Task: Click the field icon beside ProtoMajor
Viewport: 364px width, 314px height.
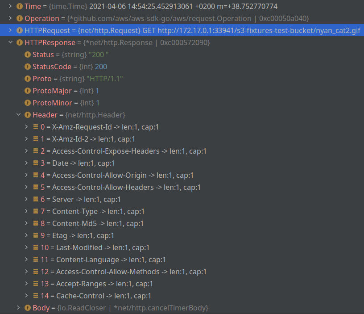Action: click(x=28, y=91)
